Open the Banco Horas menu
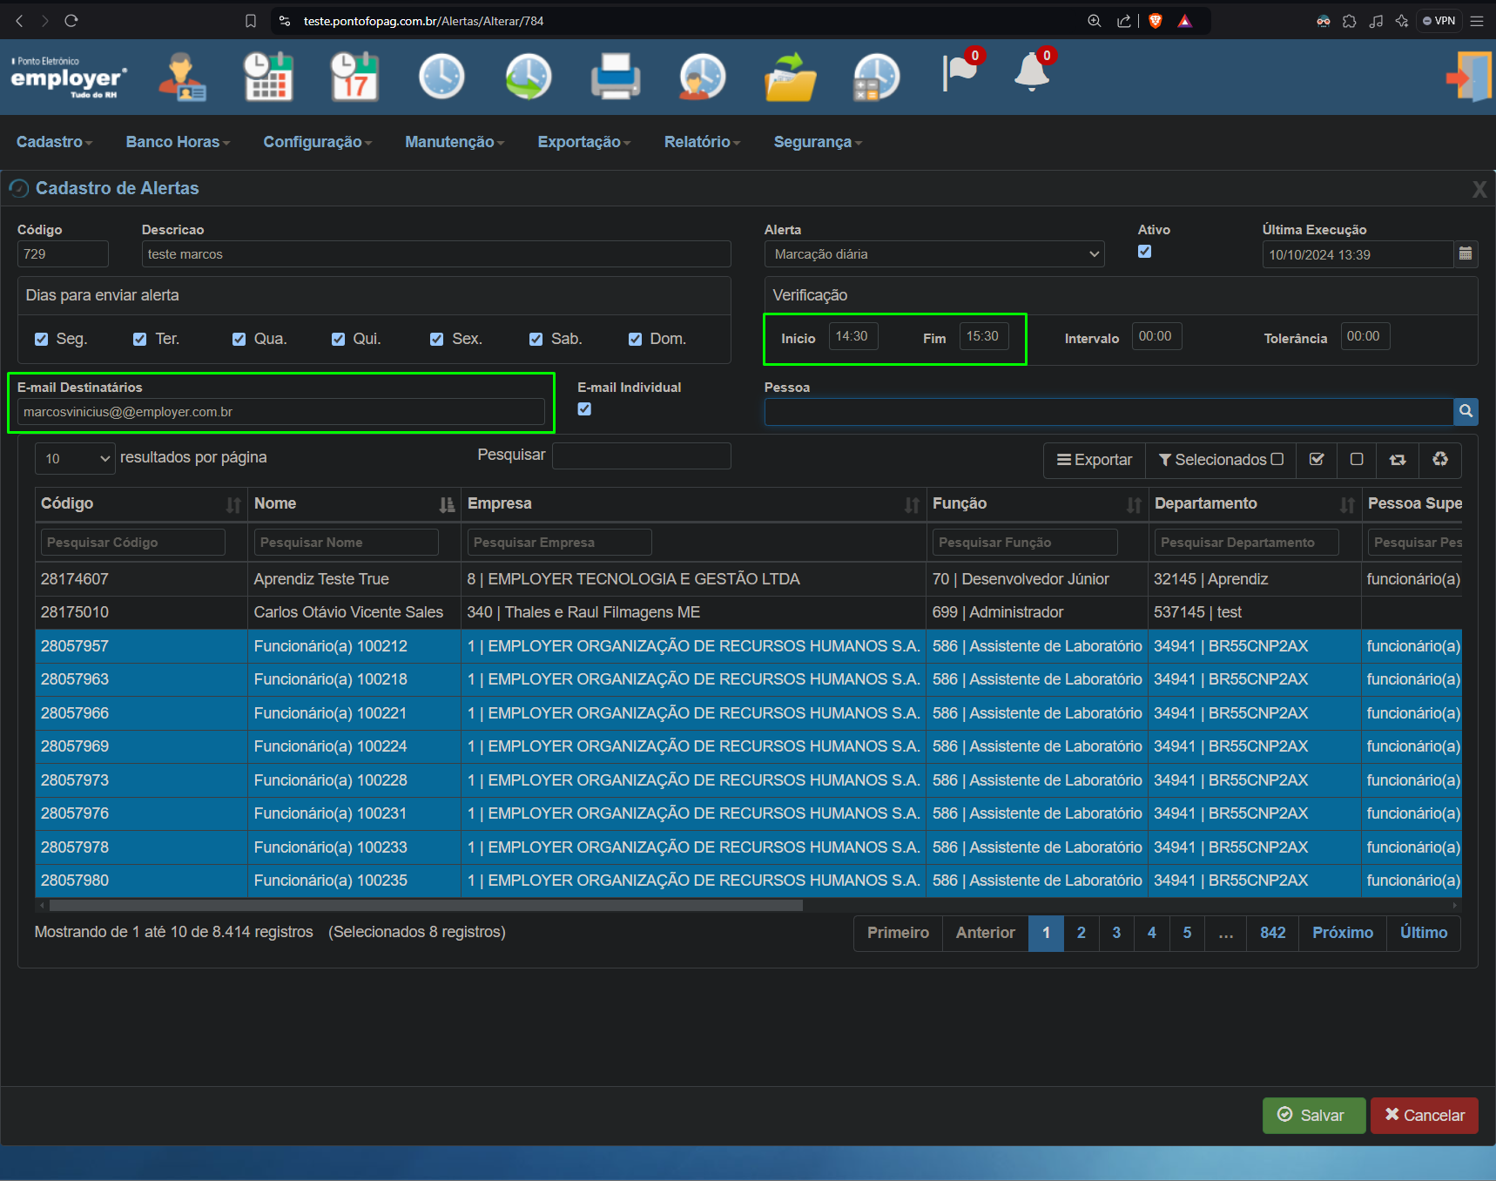This screenshot has width=1496, height=1181. pos(178,142)
